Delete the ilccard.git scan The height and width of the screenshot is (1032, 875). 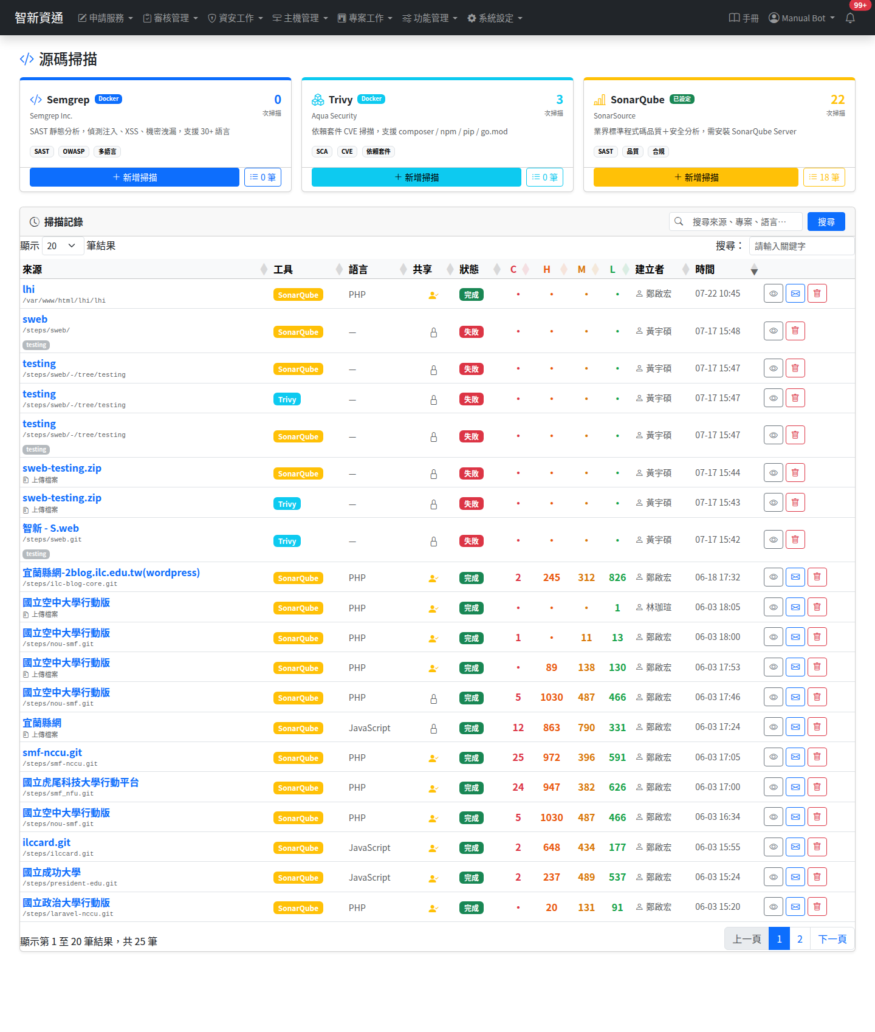click(x=817, y=847)
